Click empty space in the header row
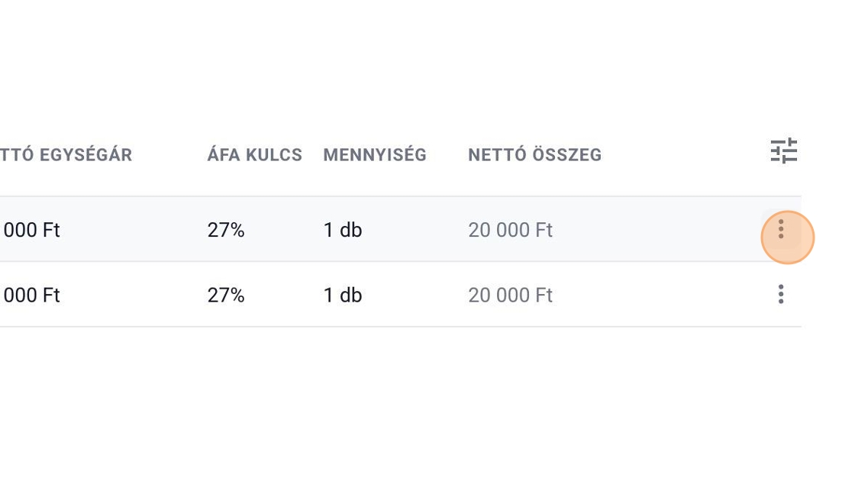 (x=687, y=155)
